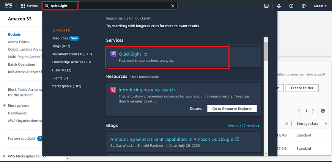
Task: Go to the next page arrow
Action: tap(313, 111)
